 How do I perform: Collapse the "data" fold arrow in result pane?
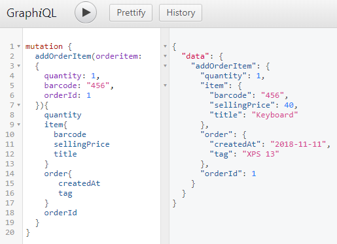166,56
